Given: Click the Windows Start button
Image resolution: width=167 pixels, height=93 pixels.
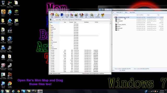Looking at the screenshot, I should [2, 91].
